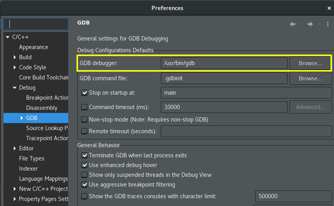Uncheck Use aggressive breakpoint filtering
Image resolution: width=334 pixels, height=206 pixels.
pyautogui.click(x=84, y=184)
